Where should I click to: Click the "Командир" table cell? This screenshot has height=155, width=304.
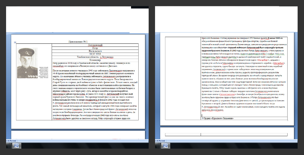[95, 60]
